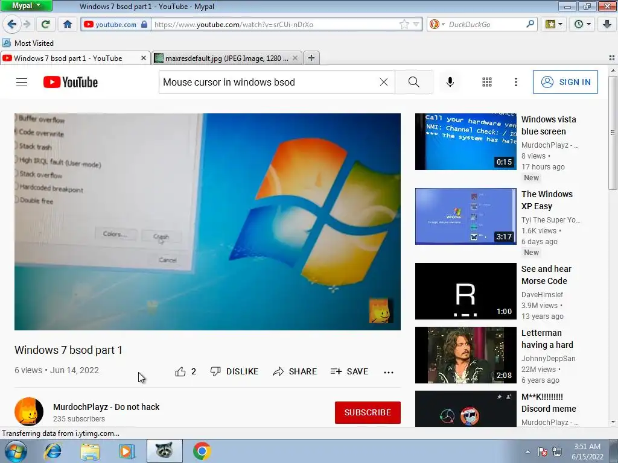Open the URL history dropdown arrow

point(416,24)
